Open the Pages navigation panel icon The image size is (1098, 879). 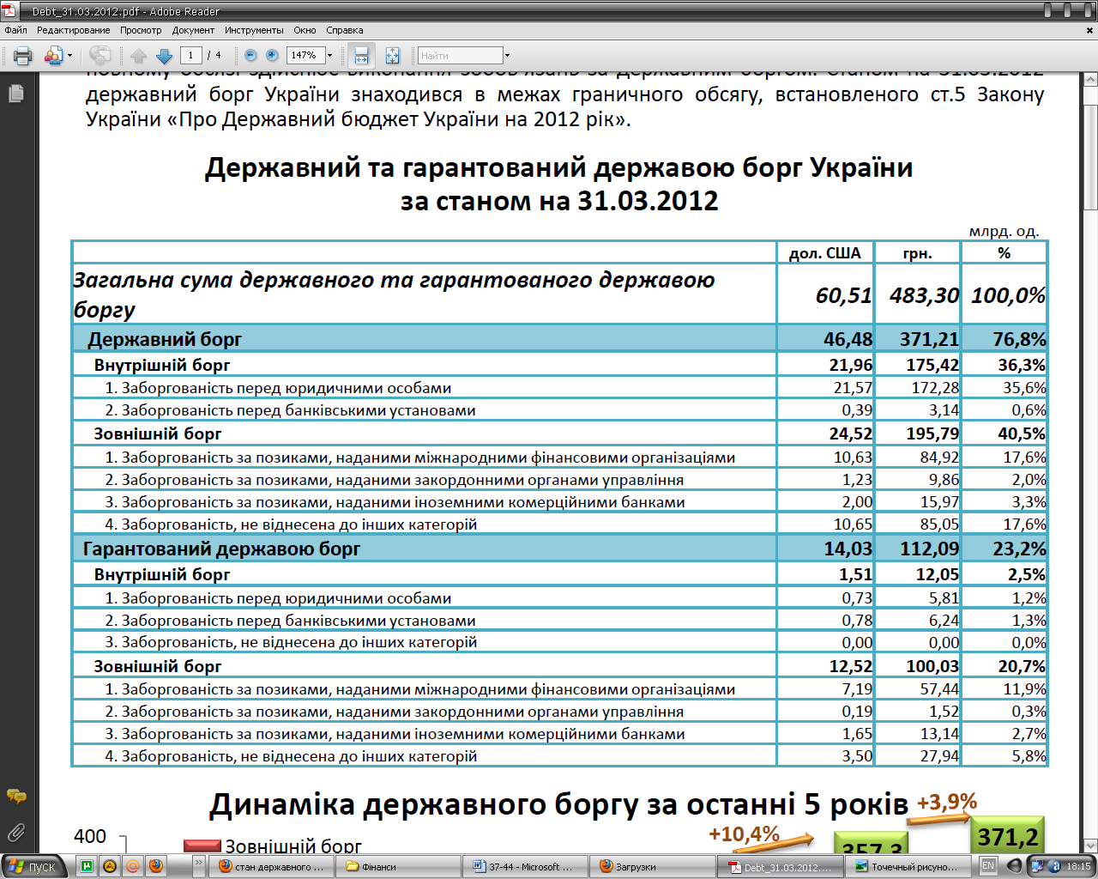(x=15, y=94)
